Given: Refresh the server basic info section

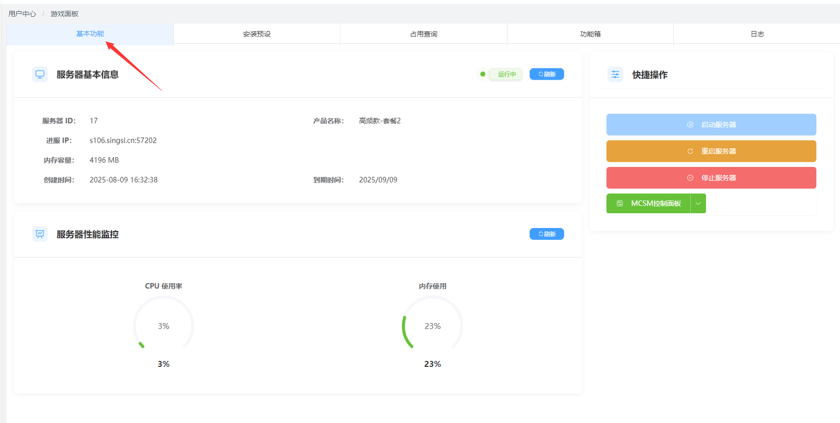Looking at the screenshot, I should (x=547, y=74).
